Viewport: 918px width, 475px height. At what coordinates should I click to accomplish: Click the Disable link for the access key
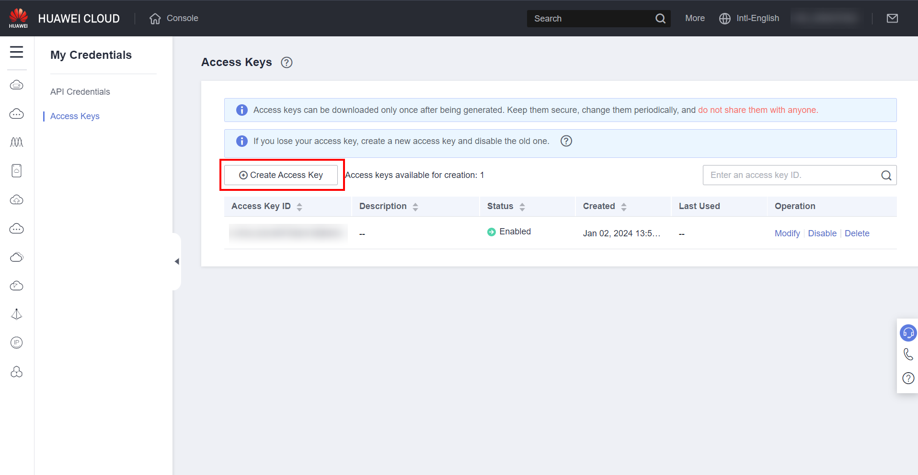(822, 233)
